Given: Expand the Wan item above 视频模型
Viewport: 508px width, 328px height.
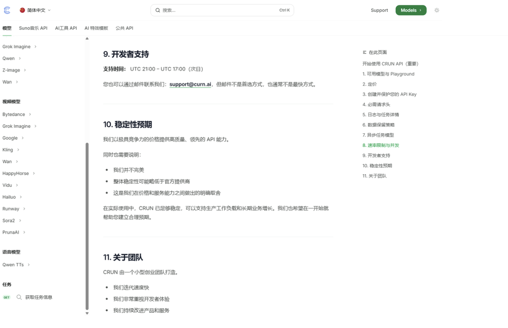Looking at the screenshot, I should point(10,82).
